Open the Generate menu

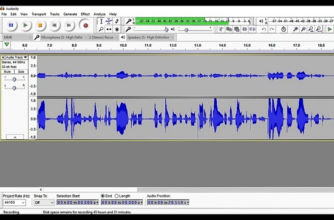[x=70, y=14]
